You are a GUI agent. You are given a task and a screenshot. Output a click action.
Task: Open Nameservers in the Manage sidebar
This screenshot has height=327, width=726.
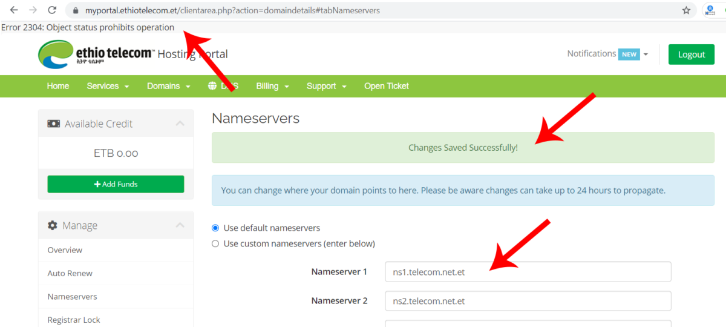coord(73,297)
